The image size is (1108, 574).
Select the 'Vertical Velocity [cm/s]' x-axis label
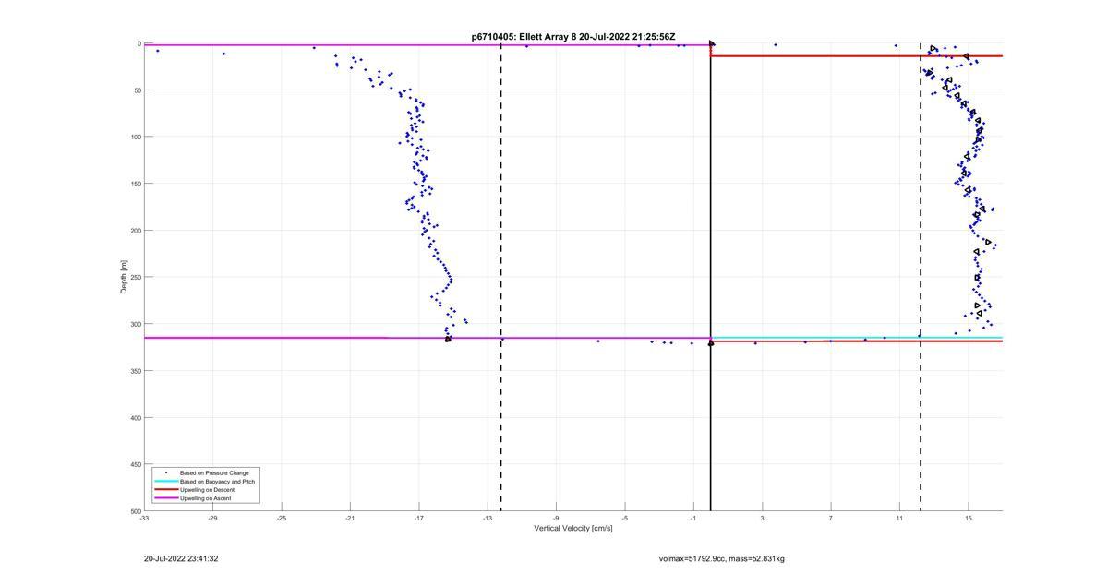pyautogui.click(x=572, y=528)
